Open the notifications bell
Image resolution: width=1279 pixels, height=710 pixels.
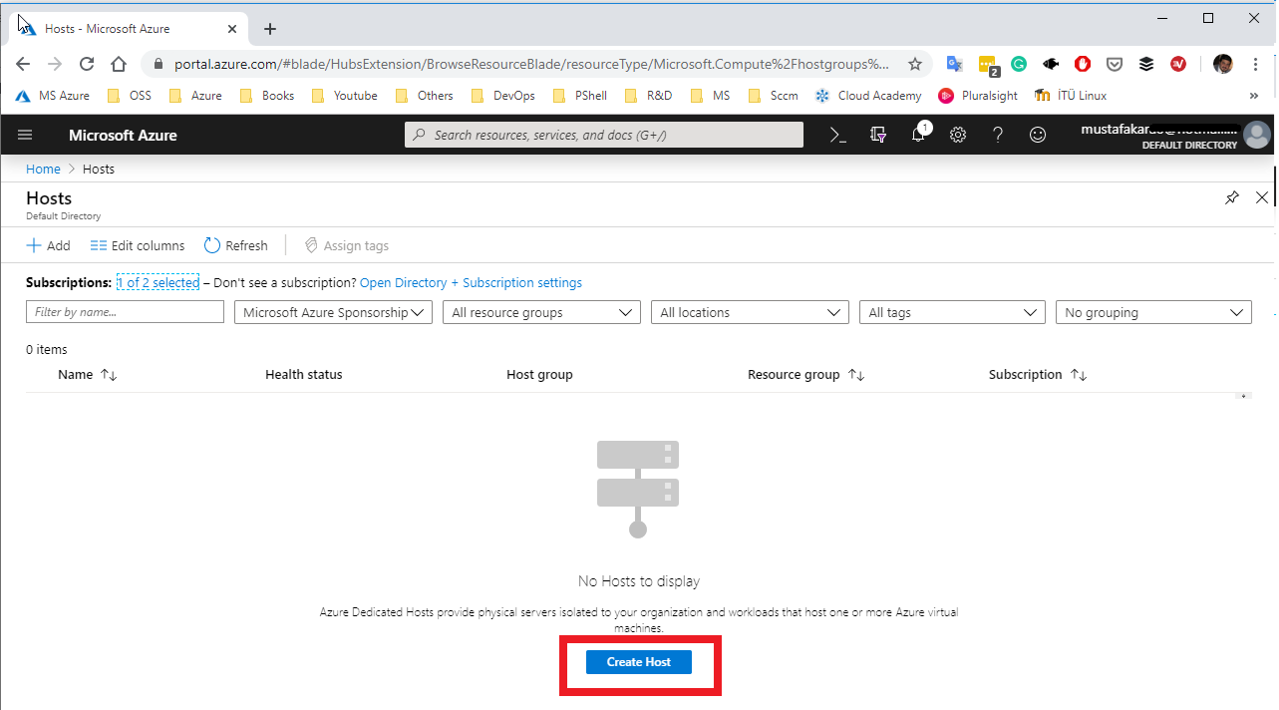[919, 134]
